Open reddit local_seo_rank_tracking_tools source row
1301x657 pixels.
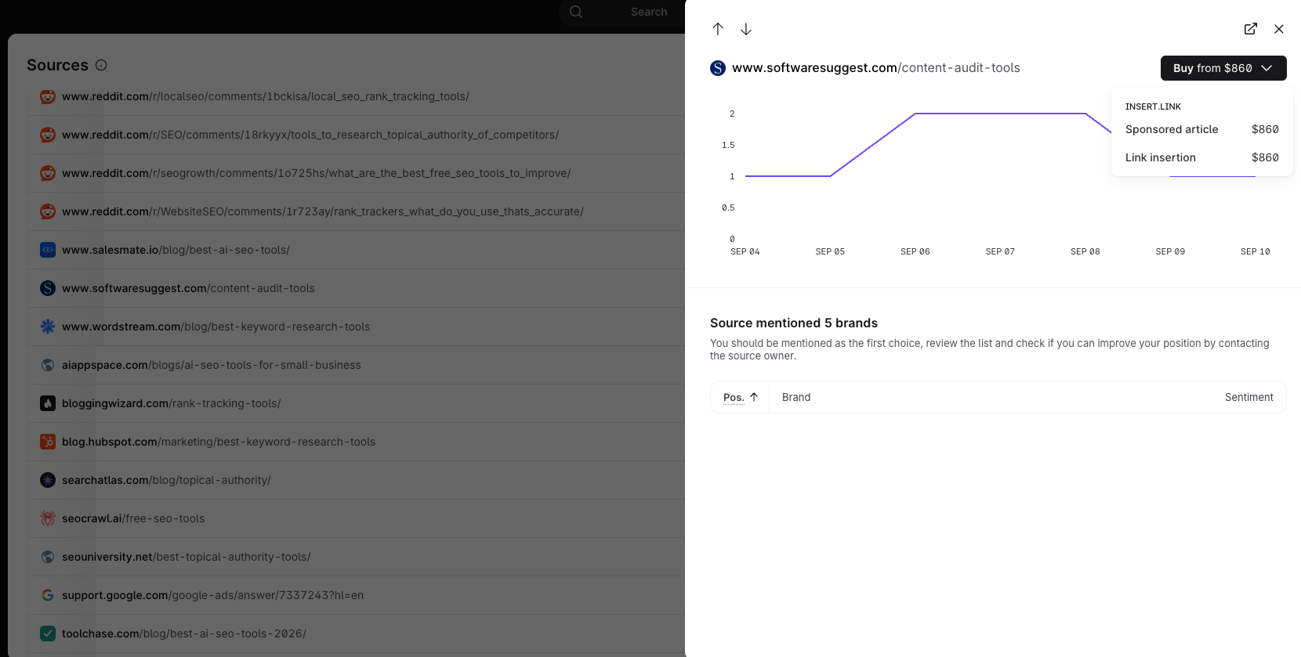[266, 96]
